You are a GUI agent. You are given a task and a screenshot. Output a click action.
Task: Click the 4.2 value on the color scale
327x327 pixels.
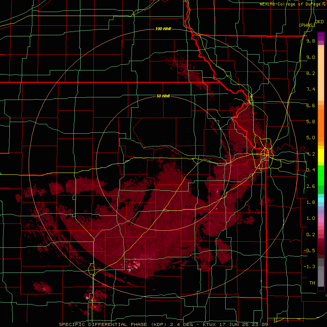point(311,154)
